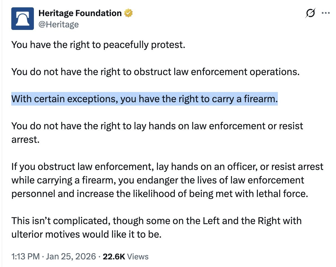This screenshot has height=267, width=336.
Task: Open the Heritage Foundation display name
Action: 80,13
